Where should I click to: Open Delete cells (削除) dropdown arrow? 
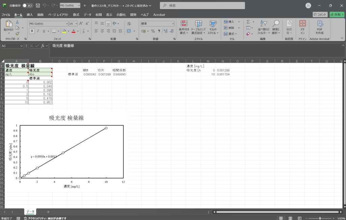tap(239, 28)
